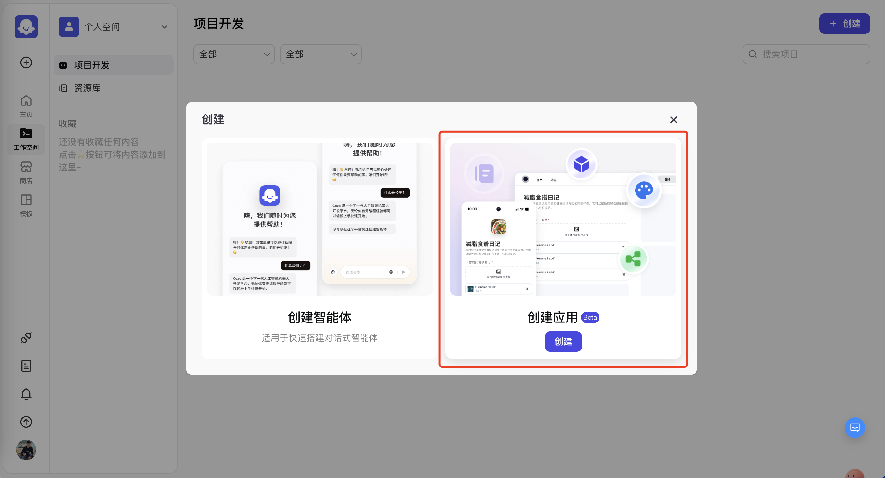Open the second 全部 filter dropdown
Viewport: 885px width, 478px height.
coord(321,54)
